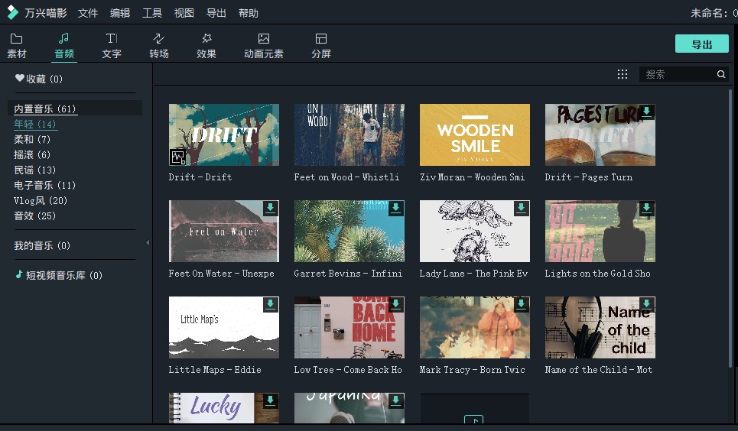Click the 搜索 search input field
738x431 pixels.
(x=677, y=74)
